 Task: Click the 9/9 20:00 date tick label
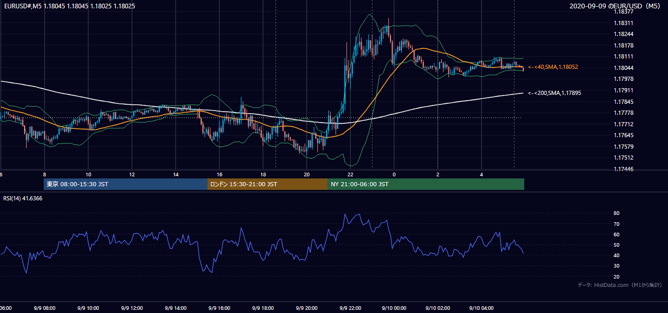click(307, 308)
